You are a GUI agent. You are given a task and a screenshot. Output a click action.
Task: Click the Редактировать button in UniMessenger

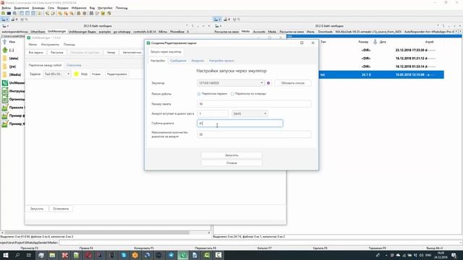tap(117, 74)
